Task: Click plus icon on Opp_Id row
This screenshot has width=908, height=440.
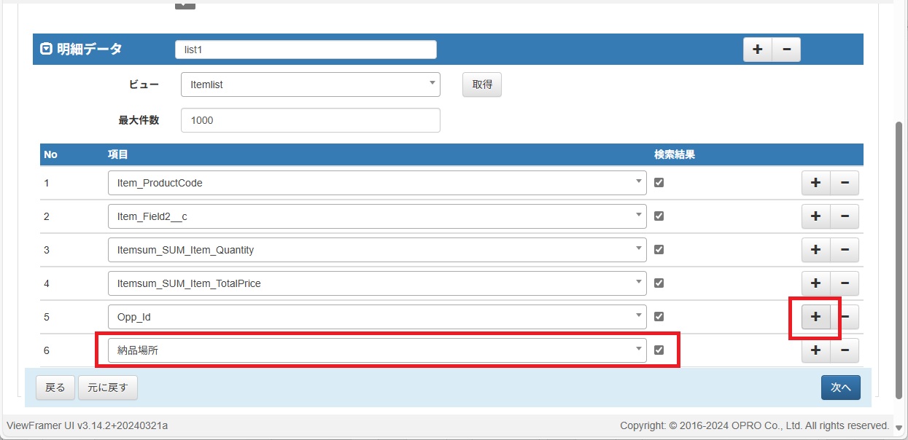Action: 815,317
